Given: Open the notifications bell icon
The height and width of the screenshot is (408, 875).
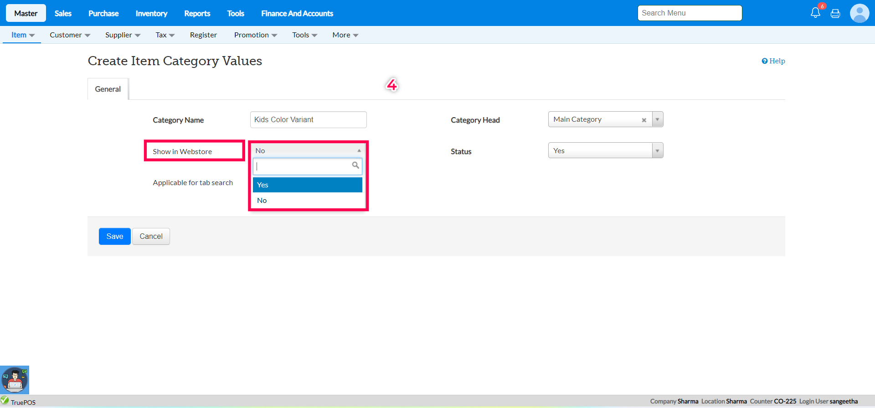Looking at the screenshot, I should coord(815,13).
